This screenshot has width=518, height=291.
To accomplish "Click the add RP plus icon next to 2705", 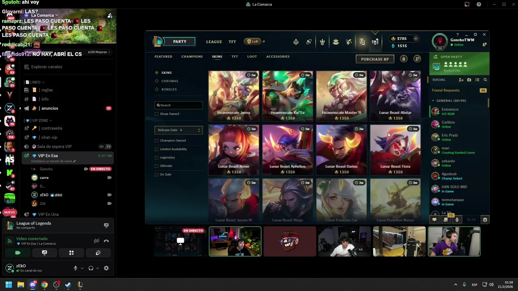I will (416, 38).
